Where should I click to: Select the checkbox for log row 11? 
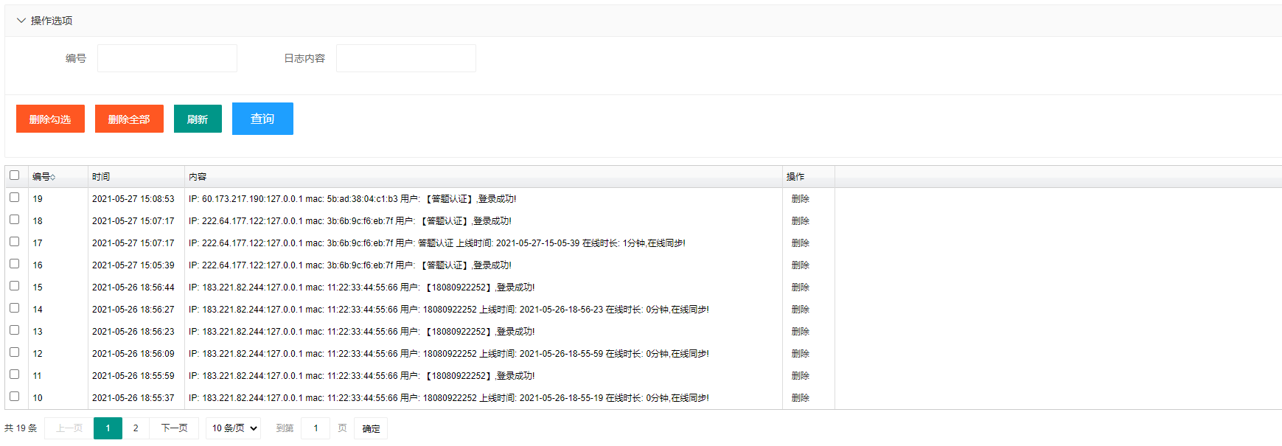point(14,374)
